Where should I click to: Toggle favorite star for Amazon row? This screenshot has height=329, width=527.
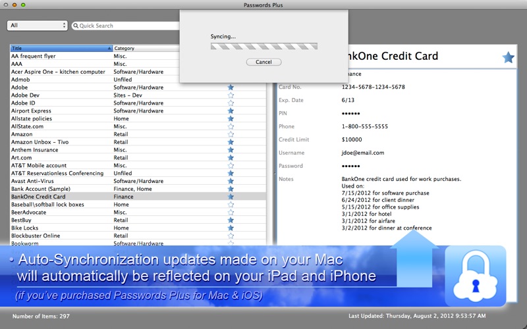pos(231,134)
